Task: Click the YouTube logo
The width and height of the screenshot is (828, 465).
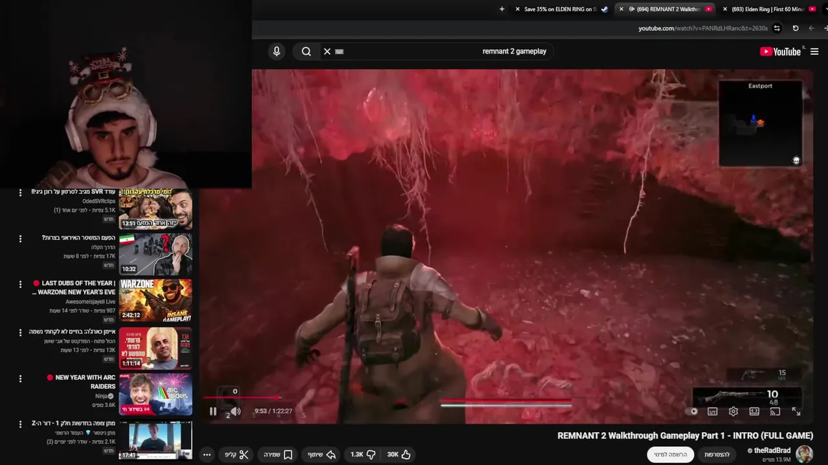Action: tap(780, 52)
